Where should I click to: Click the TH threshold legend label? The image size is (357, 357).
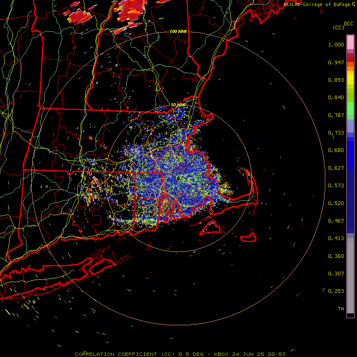pos(341,309)
